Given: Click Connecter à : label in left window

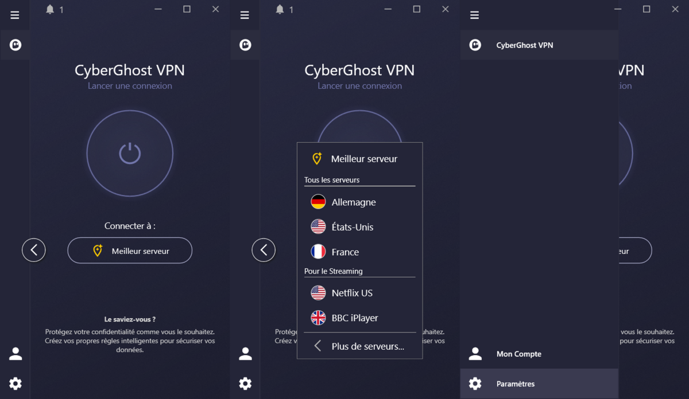Looking at the screenshot, I should [130, 226].
